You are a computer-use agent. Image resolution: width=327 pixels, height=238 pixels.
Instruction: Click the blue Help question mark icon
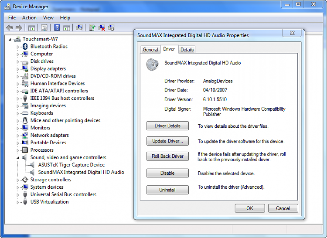tap(57, 28)
